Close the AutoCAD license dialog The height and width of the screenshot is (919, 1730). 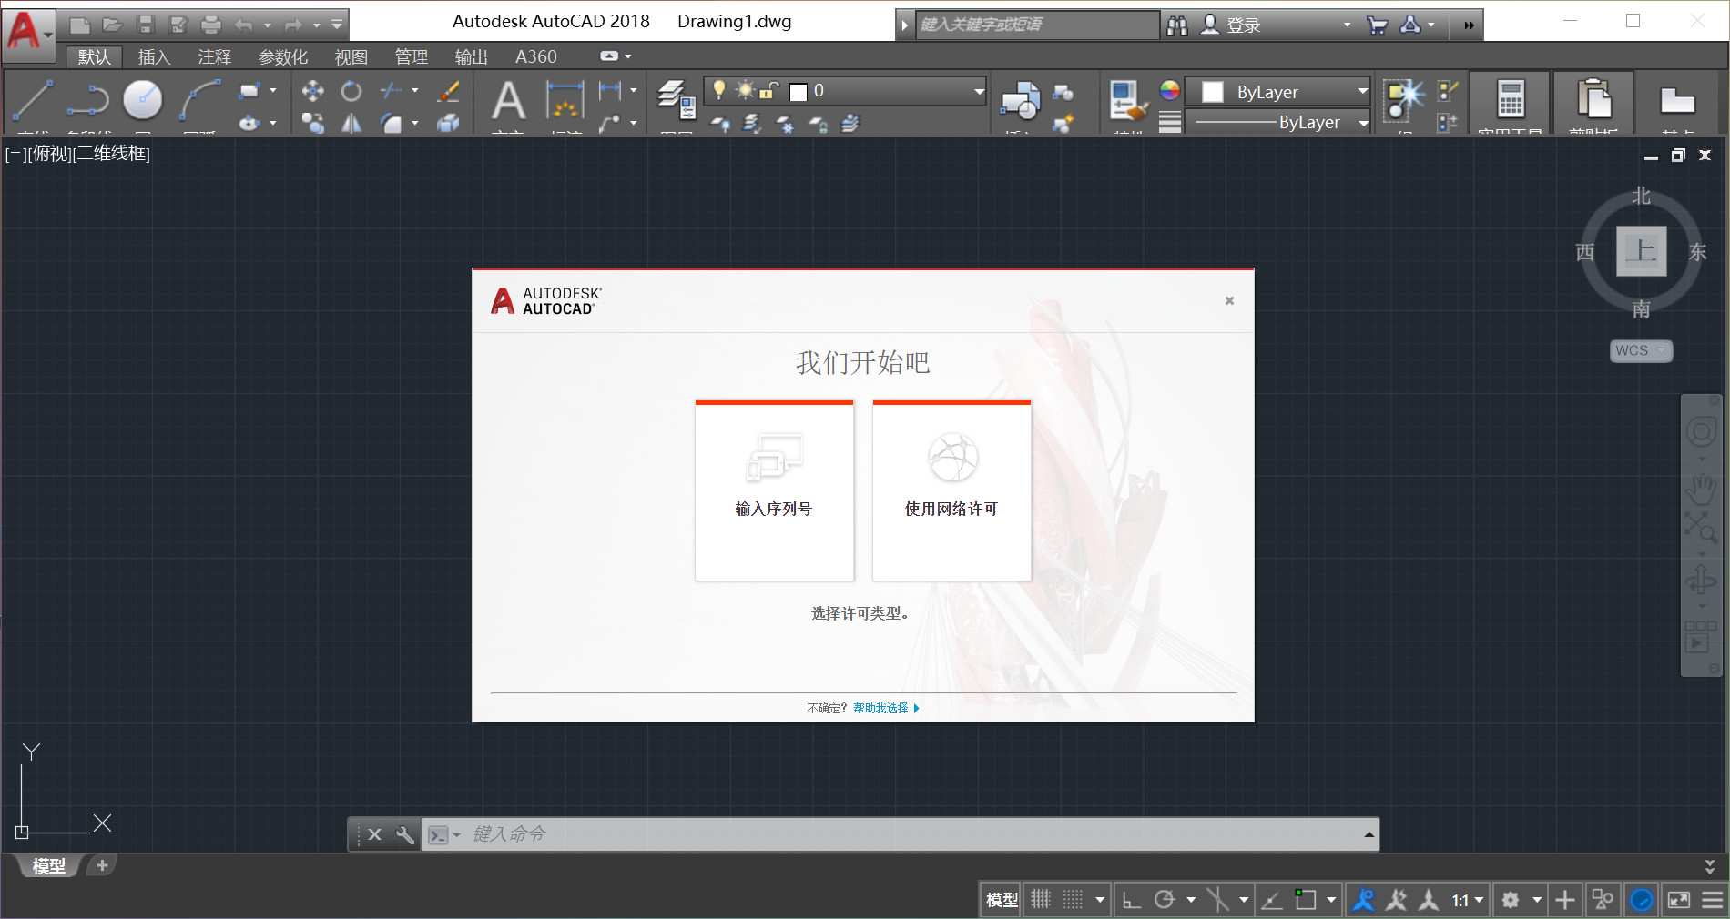pos(1229,300)
